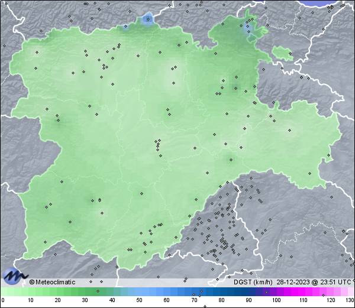Click the scale label 0
This screenshot has height=308, width=355.
tap(3, 300)
